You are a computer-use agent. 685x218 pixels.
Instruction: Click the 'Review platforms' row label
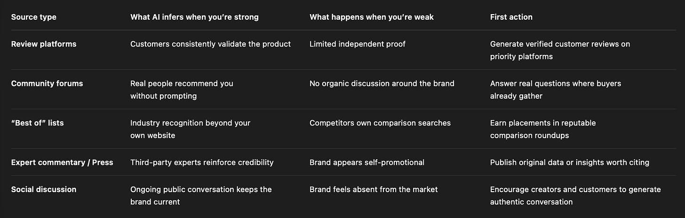(44, 44)
